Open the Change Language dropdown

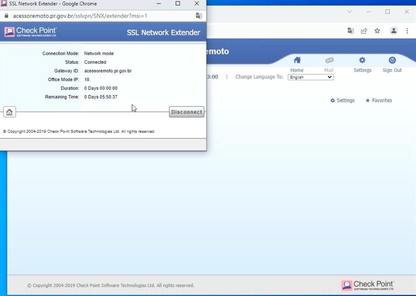311,77
